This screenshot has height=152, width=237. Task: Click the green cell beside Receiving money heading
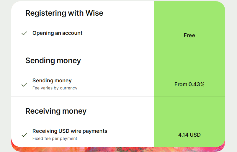[x=189, y=111]
